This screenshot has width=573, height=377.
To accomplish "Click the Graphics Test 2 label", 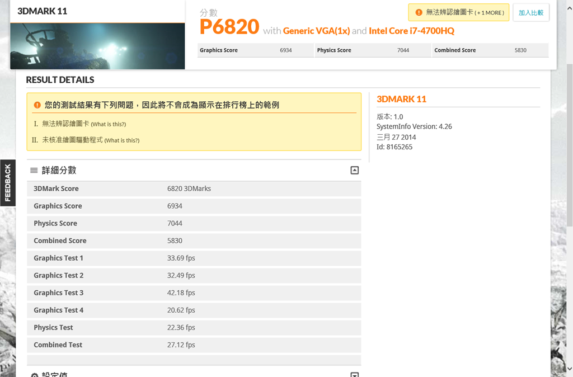I will click(x=58, y=275).
